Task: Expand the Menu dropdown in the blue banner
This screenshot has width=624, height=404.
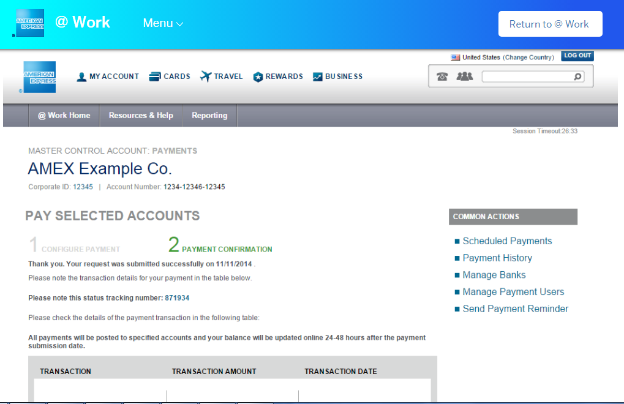Action: coord(163,23)
